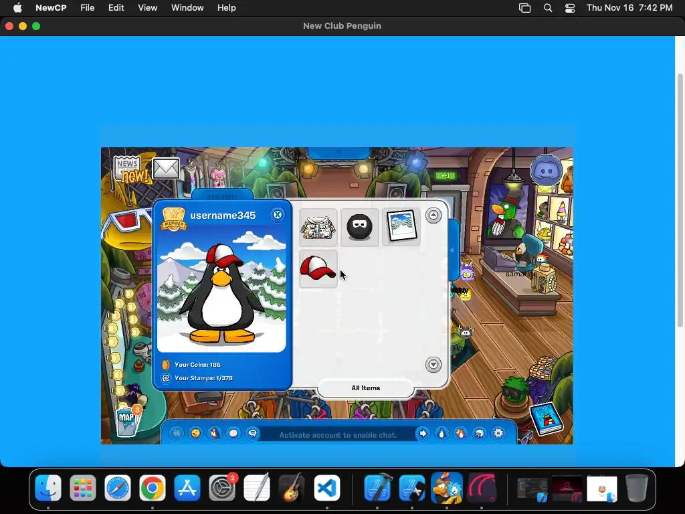Launch GarageBand from the Dock
The height and width of the screenshot is (514, 685).
click(x=292, y=488)
